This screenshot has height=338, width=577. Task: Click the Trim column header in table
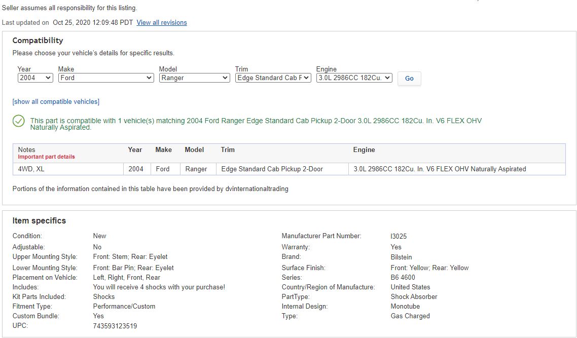pyautogui.click(x=228, y=150)
